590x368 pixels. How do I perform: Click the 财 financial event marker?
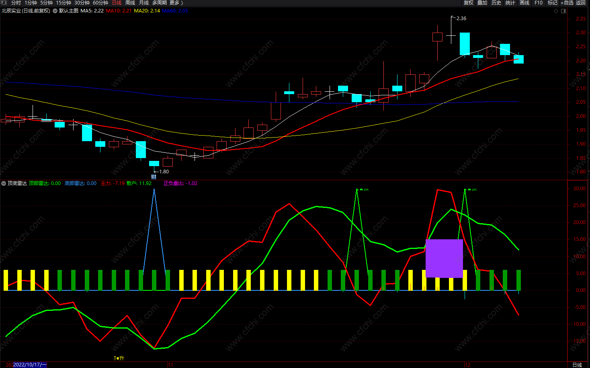click(154, 177)
